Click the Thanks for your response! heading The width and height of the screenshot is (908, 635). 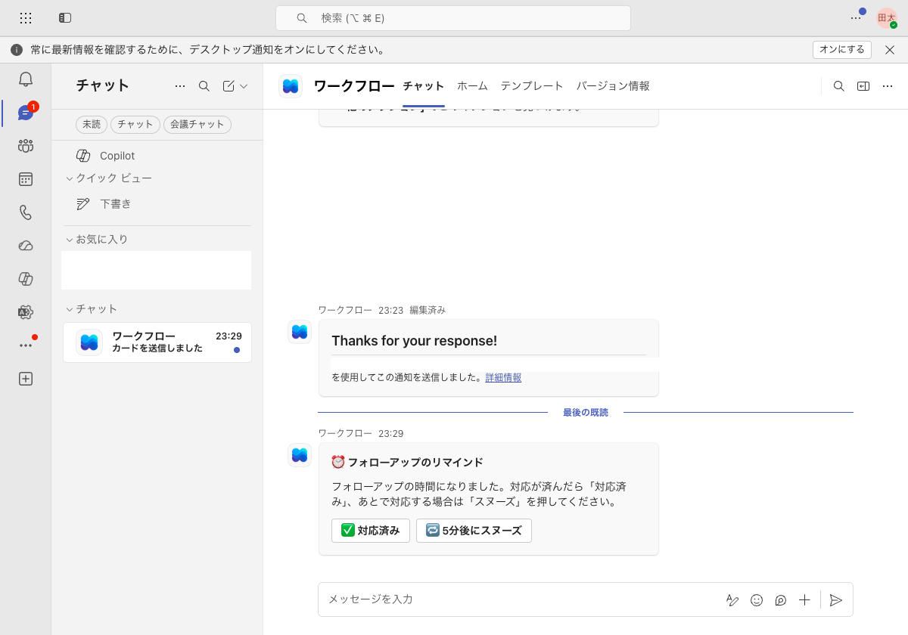(x=414, y=341)
